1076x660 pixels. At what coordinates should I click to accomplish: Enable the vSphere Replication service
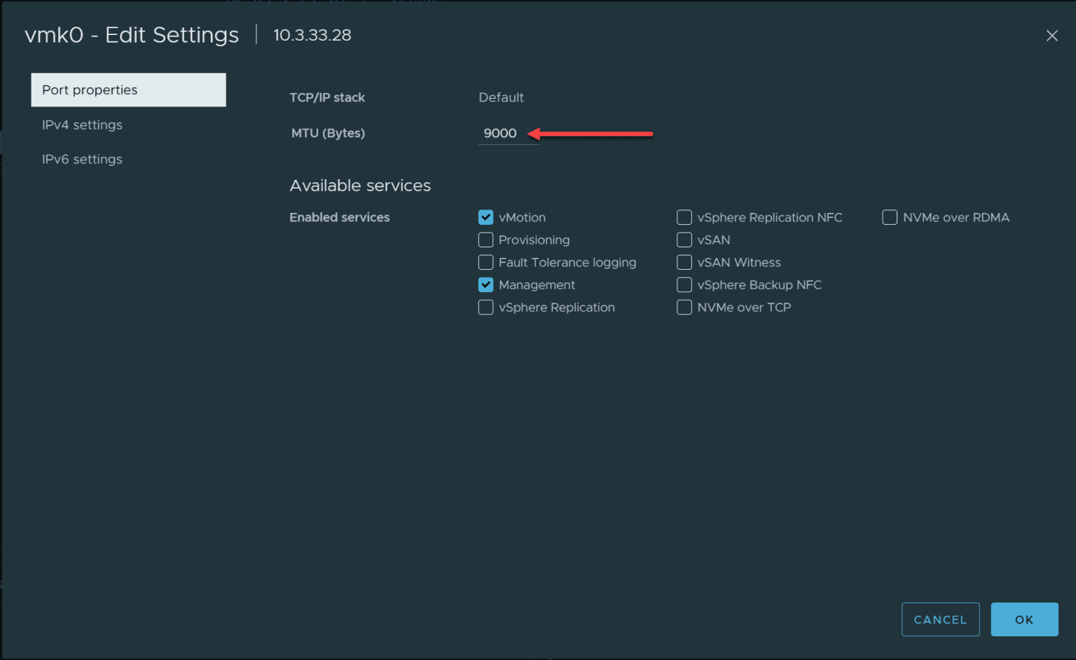click(x=485, y=307)
